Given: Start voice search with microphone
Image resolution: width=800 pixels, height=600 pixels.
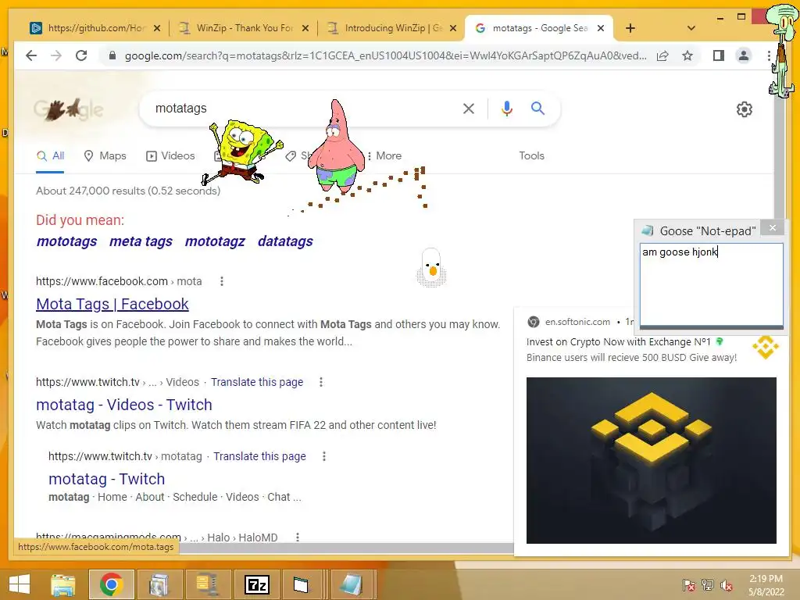Looking at the screenshot, I should (506, 108).
